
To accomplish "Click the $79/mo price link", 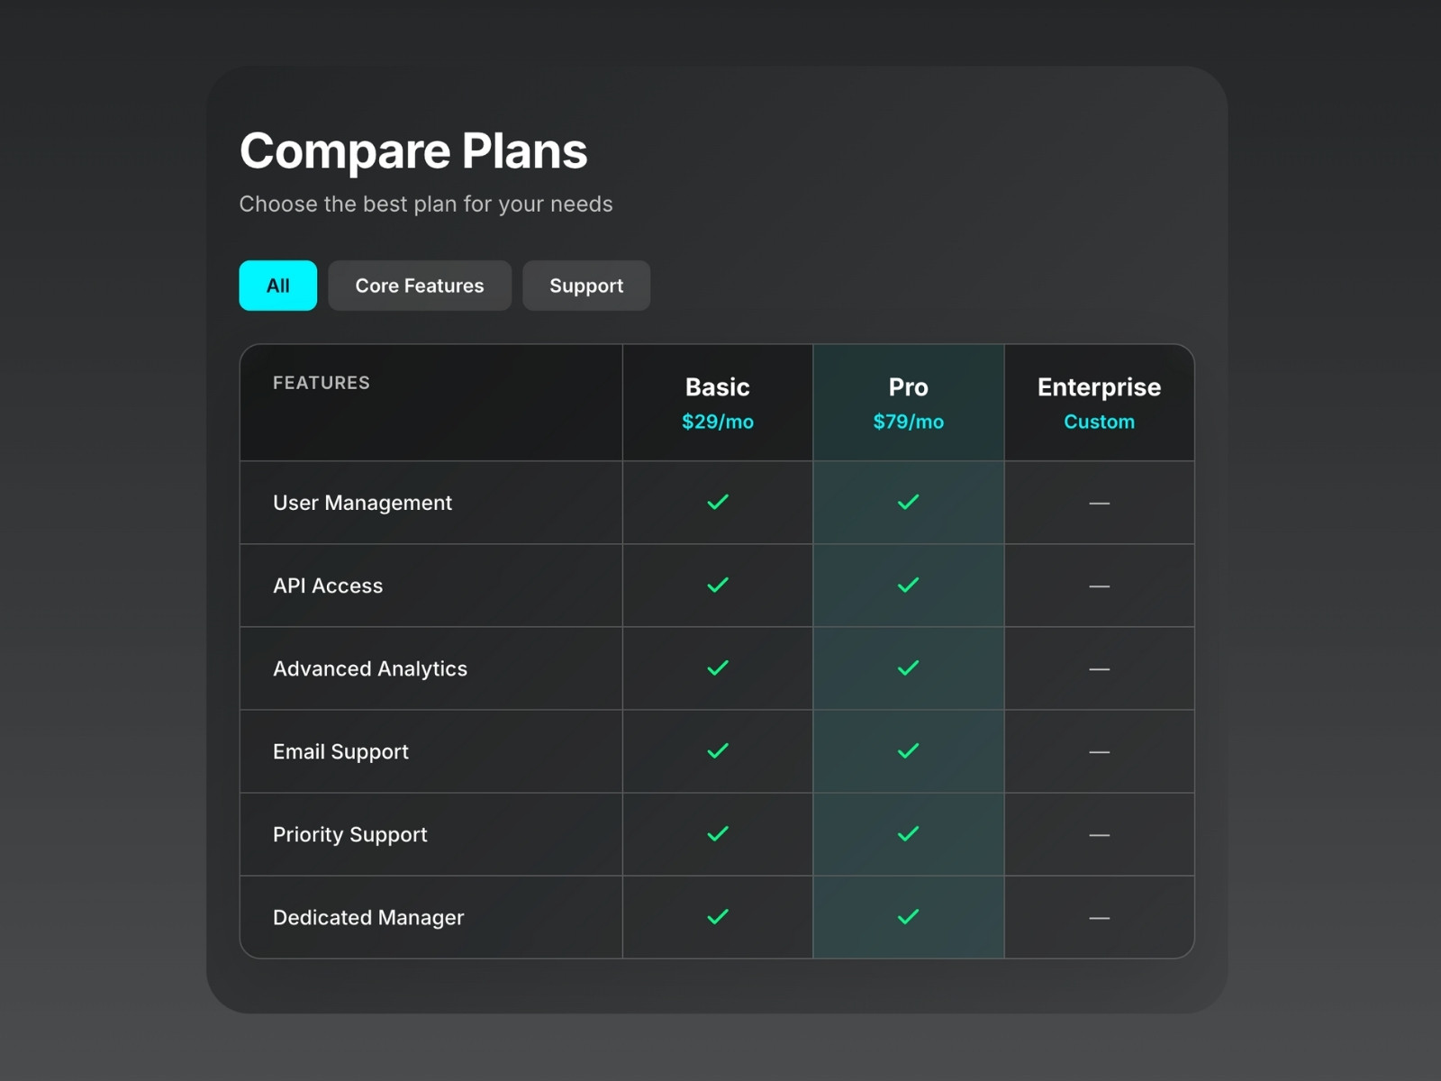I will coord(908,422).
